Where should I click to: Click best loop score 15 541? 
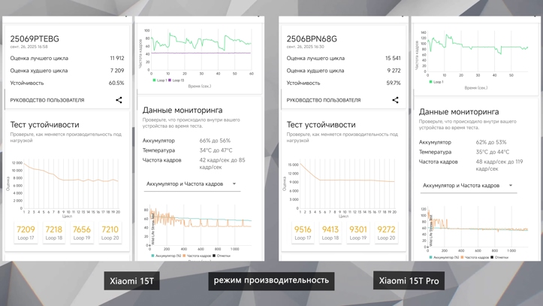(x=393, y=58)
